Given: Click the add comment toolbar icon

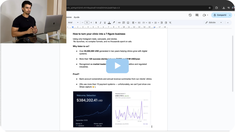Looking at the screenshot, I should tap(124, 23).
